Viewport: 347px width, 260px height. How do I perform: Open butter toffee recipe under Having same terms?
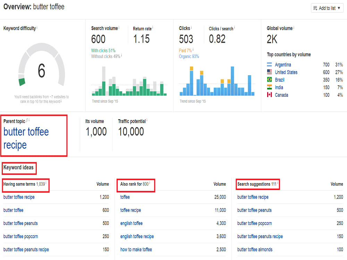pyautogui.click(x=19, y=197)
